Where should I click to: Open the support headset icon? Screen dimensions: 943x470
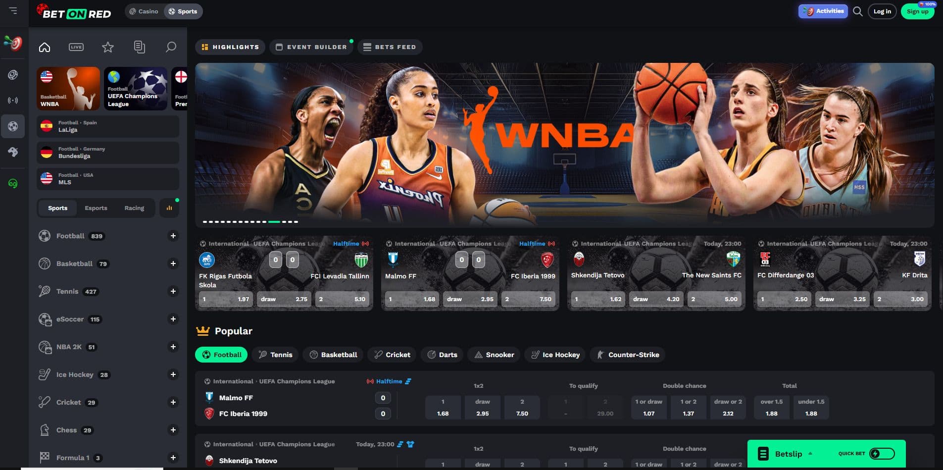13,184
